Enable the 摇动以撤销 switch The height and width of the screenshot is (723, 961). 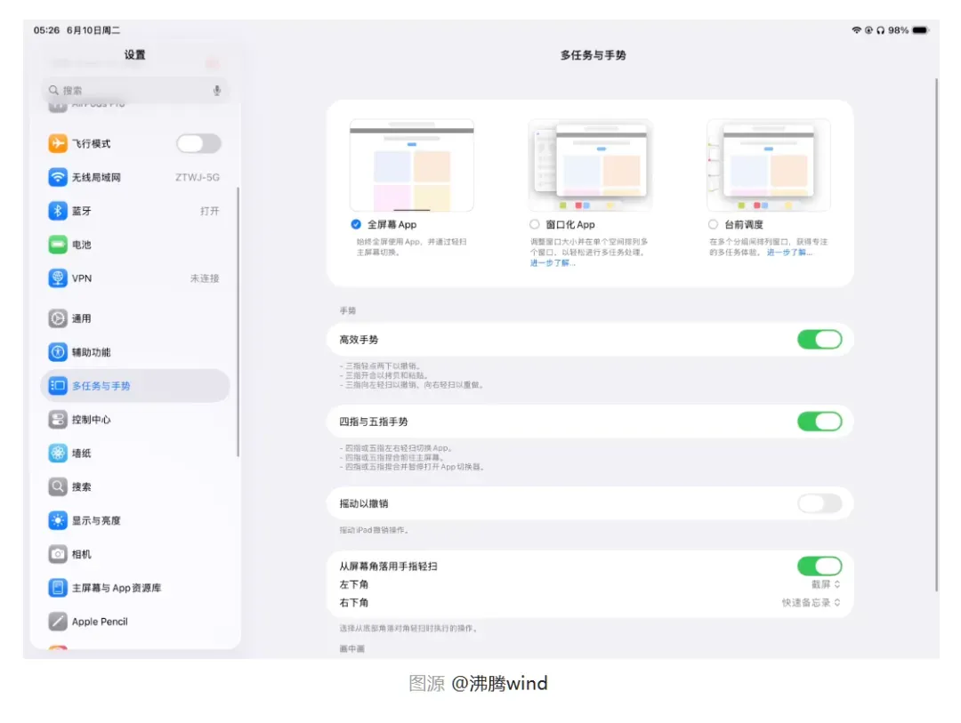pos(820,503)
